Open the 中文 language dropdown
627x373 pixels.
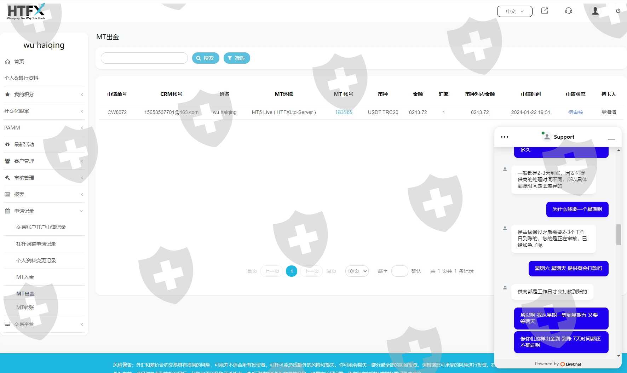[514, 11]
